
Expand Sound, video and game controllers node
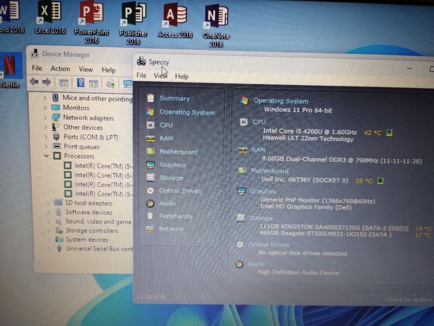[x=48, y=221]
